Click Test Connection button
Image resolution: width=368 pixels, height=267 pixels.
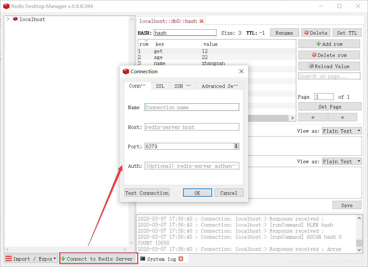pyautogui.click(x=147, y=193)
